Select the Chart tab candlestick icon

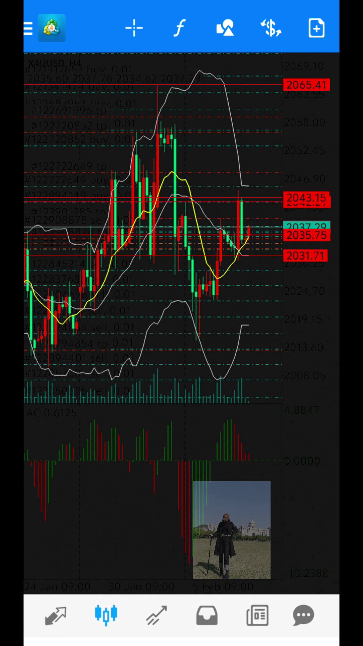click(106, 615)
